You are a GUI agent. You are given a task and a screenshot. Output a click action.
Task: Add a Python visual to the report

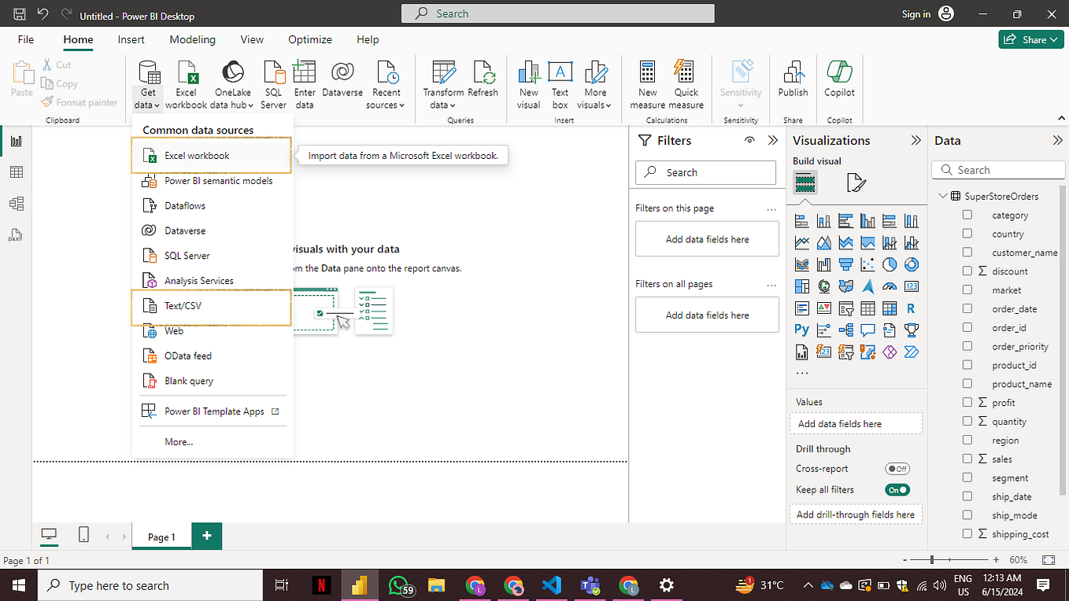tap(802, 329)
